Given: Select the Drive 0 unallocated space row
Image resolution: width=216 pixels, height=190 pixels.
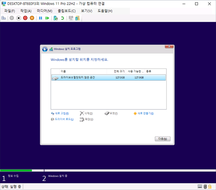Looking at the screenshot, I should tap(109, 77).
